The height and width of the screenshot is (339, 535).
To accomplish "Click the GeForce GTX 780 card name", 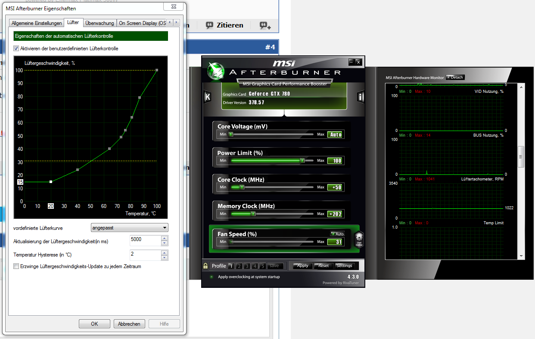I will [x=269, y=94].
